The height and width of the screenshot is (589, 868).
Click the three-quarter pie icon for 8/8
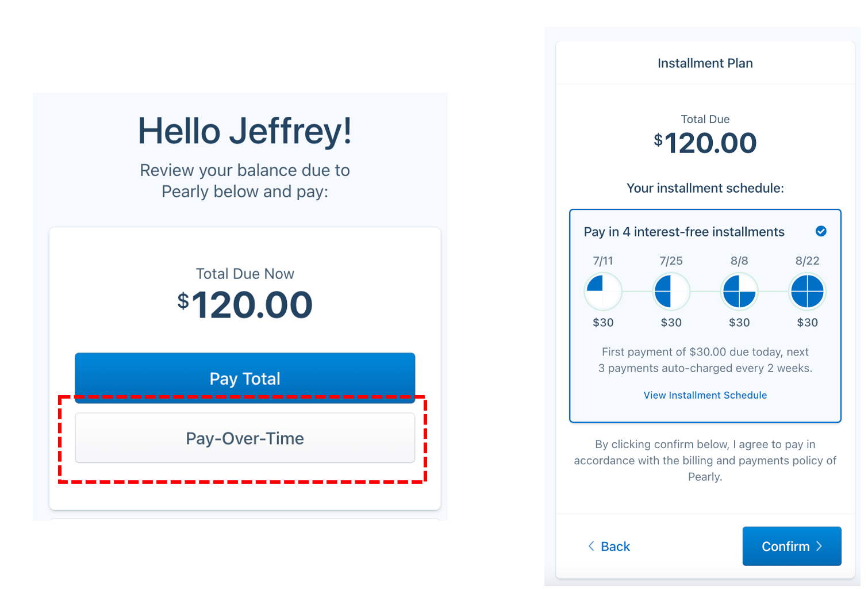pos(739,292)
